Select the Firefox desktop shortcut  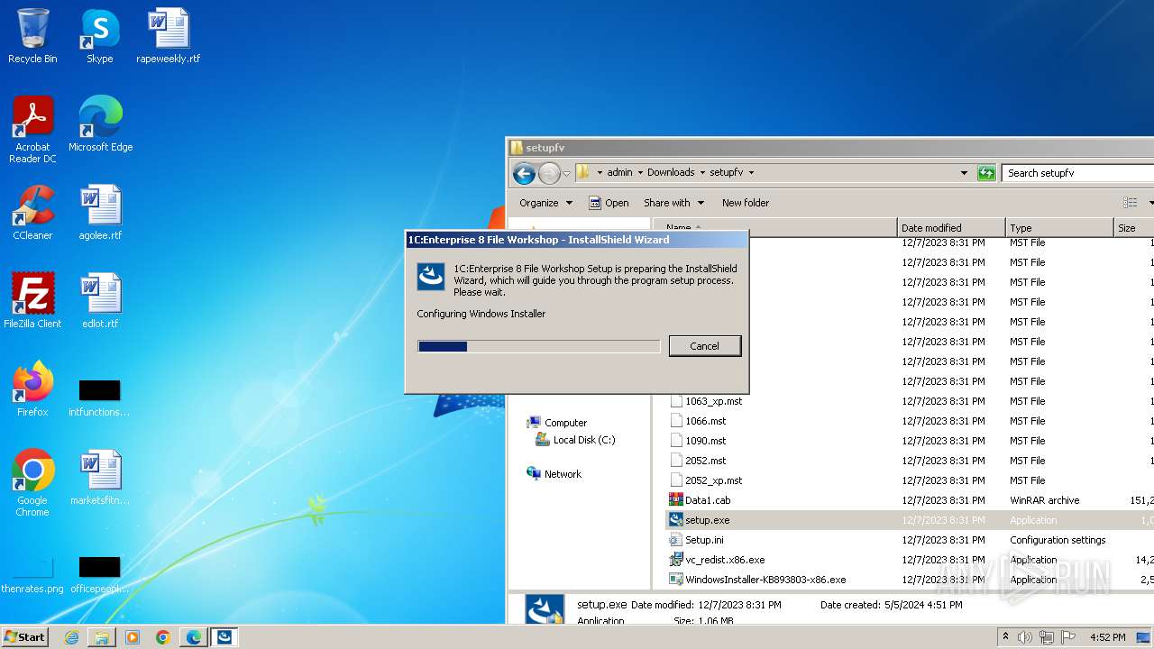tap(32, 389)
